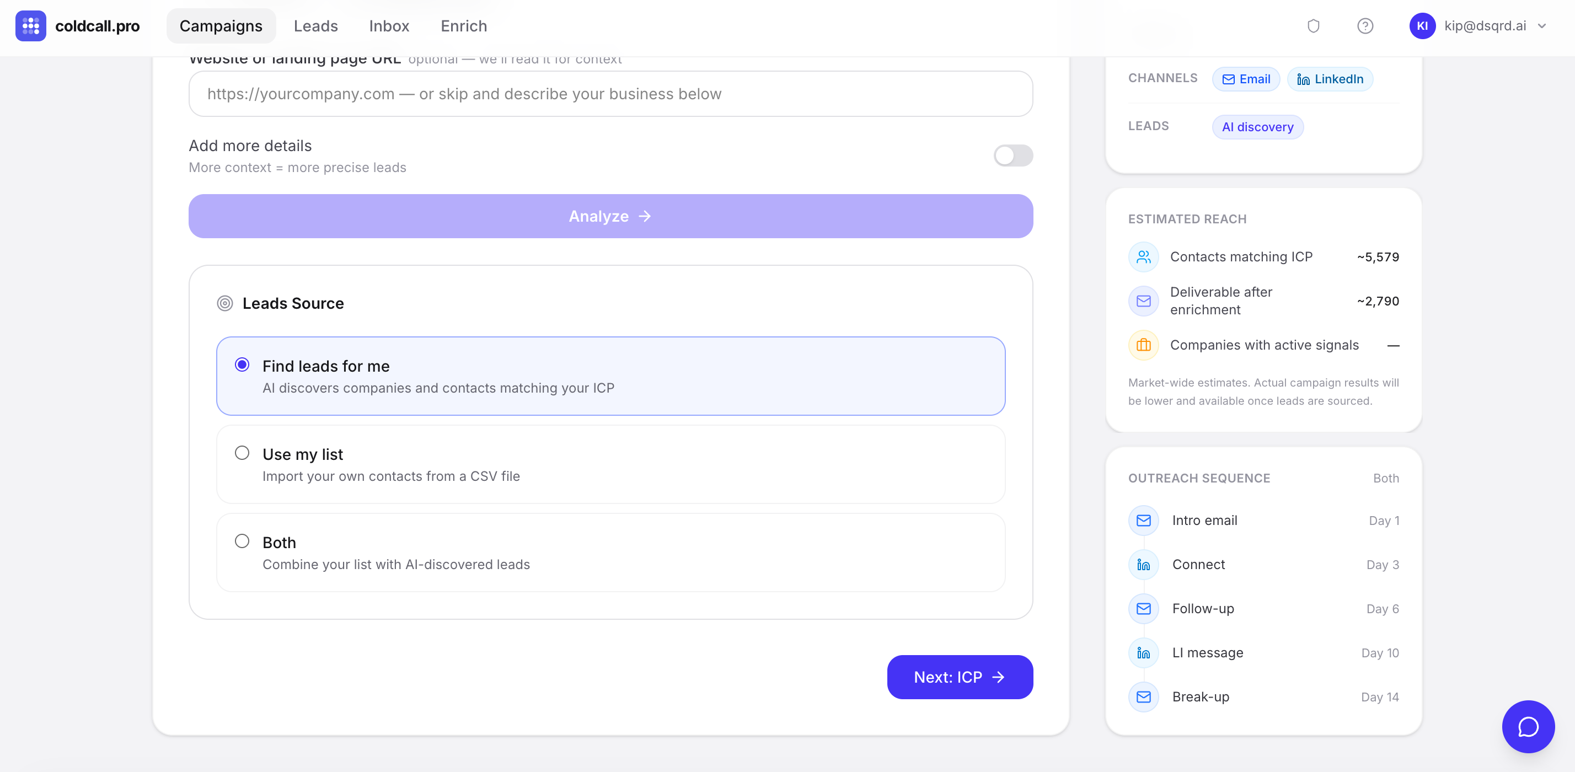Enable the Add more details toggle
Image resolution: width=1575 pixels, height=772 pixels.
(x=1013, y=156)
